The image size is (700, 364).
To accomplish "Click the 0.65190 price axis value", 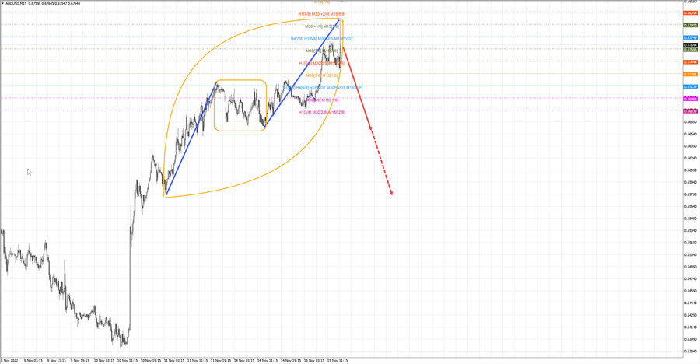I will [x=690, y=243].
